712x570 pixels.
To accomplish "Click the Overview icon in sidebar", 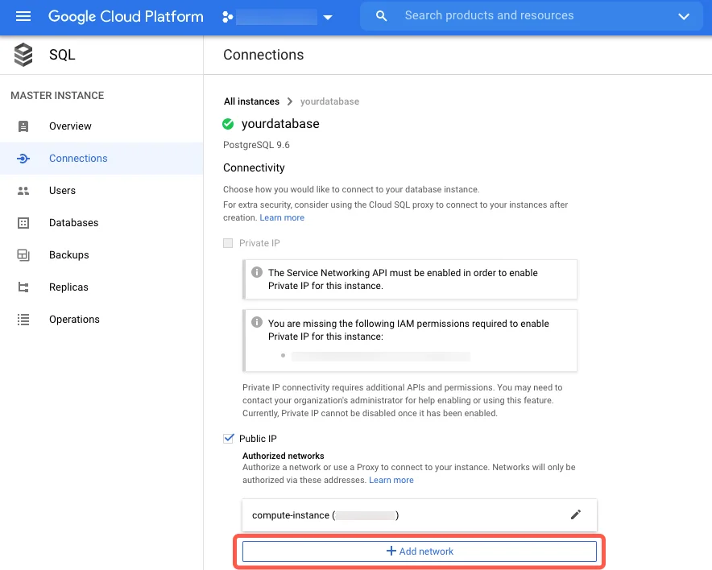I will point(23,126).
